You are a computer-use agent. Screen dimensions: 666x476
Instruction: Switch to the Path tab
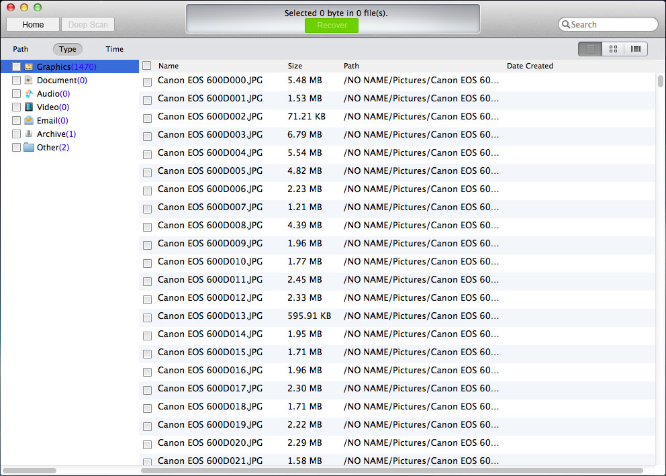point(20,49)
